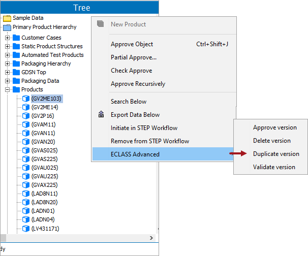Click the cube icon of product (GV2P16)
This screenshot has width=308, height=256.
[x=26, y=116]
